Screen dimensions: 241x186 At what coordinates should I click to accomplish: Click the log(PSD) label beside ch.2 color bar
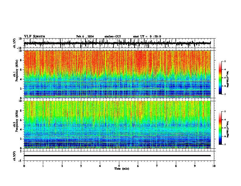point(228,129)
